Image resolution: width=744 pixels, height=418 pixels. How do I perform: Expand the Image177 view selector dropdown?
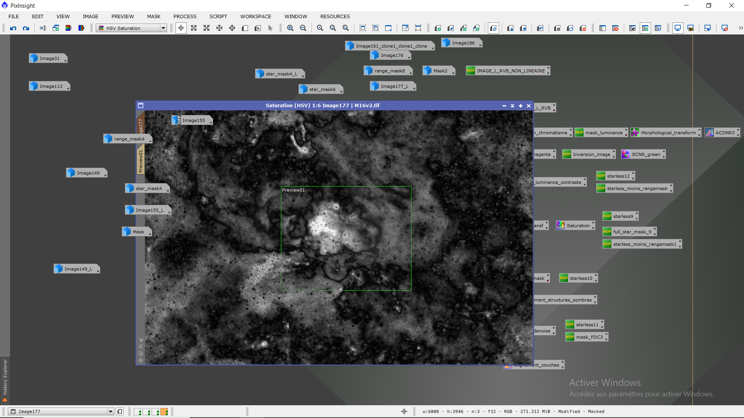[x=110, y=412]
